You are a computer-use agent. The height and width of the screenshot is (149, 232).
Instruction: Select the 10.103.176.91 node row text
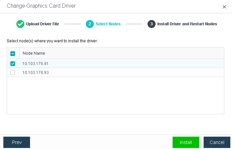pos(36,64)
